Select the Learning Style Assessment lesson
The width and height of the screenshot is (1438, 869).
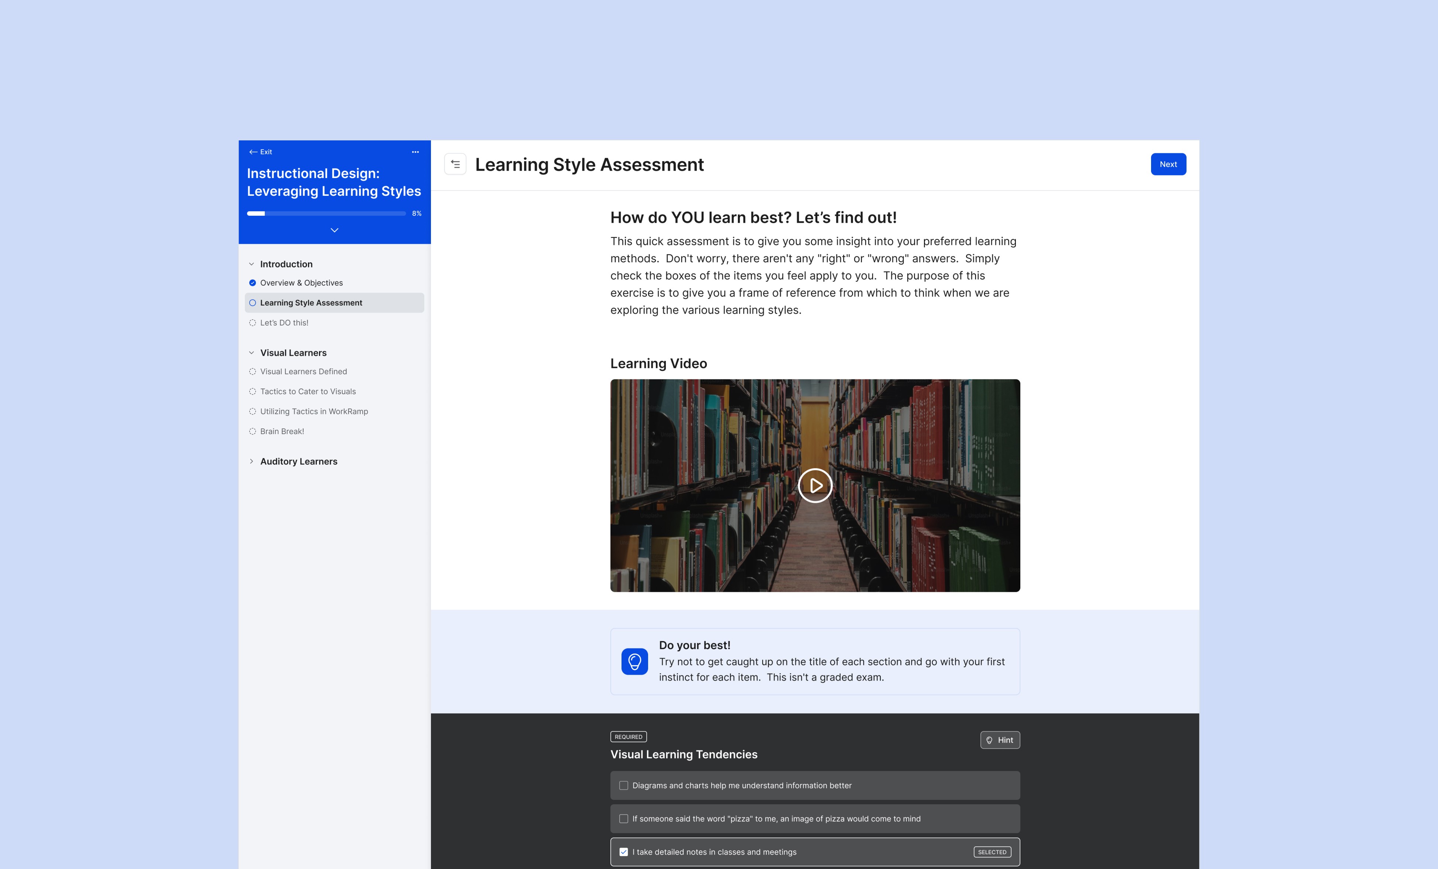(x=311, y=303)
